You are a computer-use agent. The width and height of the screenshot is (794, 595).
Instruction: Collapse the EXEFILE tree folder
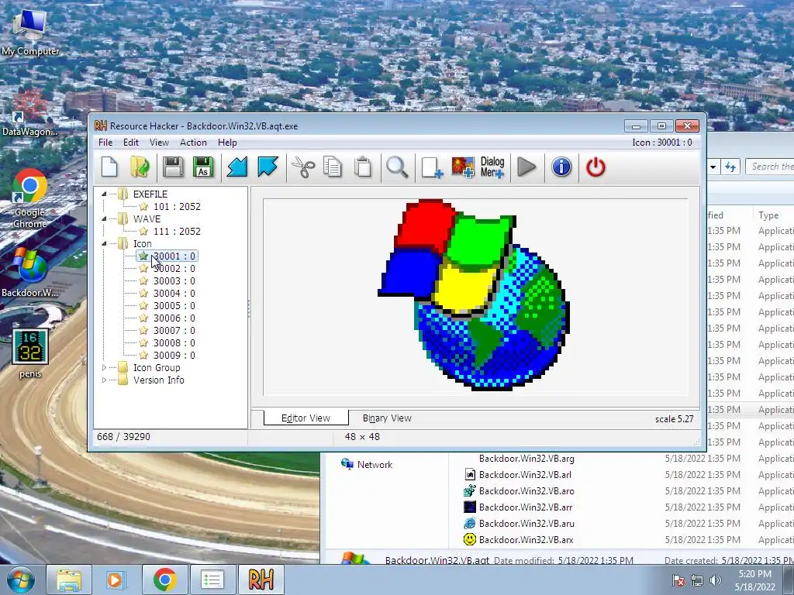tap(104, 194)
